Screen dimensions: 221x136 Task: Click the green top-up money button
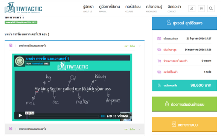(184, 104)
